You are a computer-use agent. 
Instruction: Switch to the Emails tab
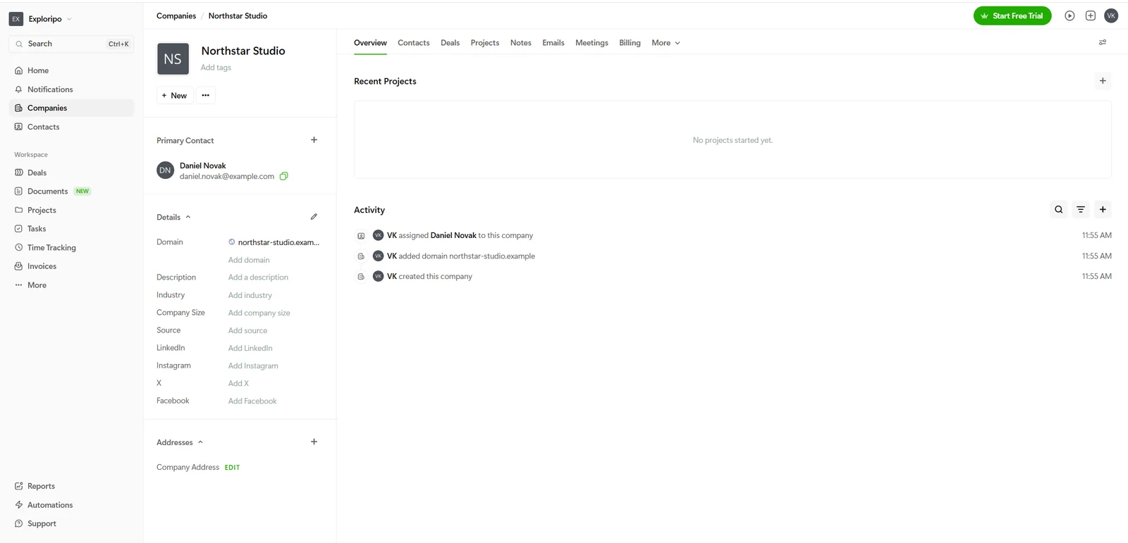553,43
